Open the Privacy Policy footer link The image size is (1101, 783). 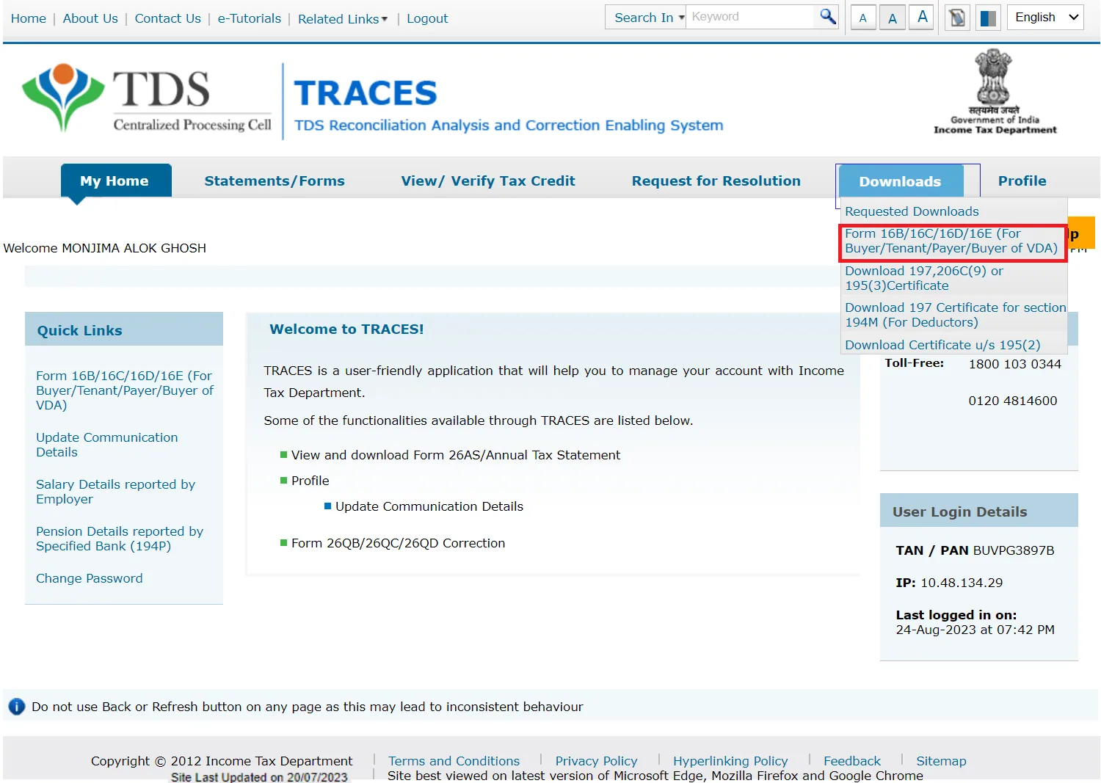coord(596,761)
